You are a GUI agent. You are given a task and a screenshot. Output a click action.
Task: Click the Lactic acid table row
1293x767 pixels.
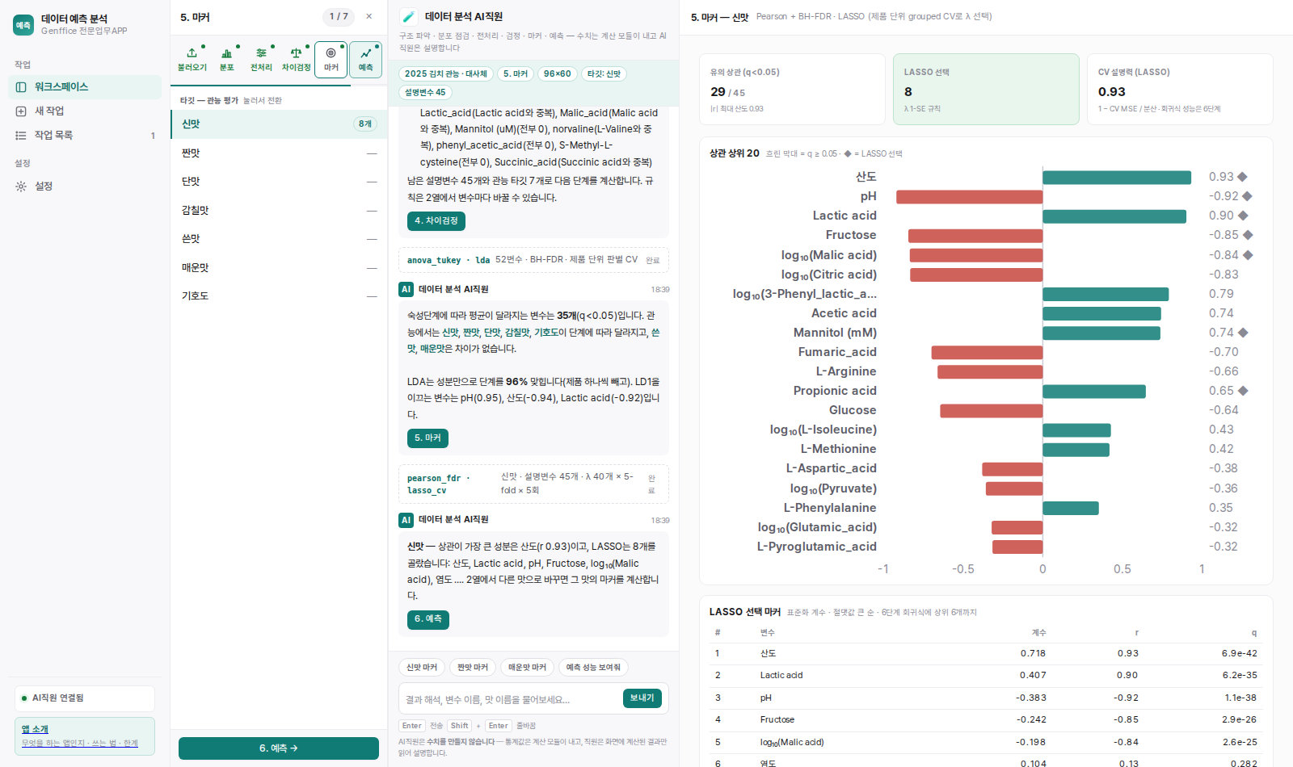[x=986, y=676]
